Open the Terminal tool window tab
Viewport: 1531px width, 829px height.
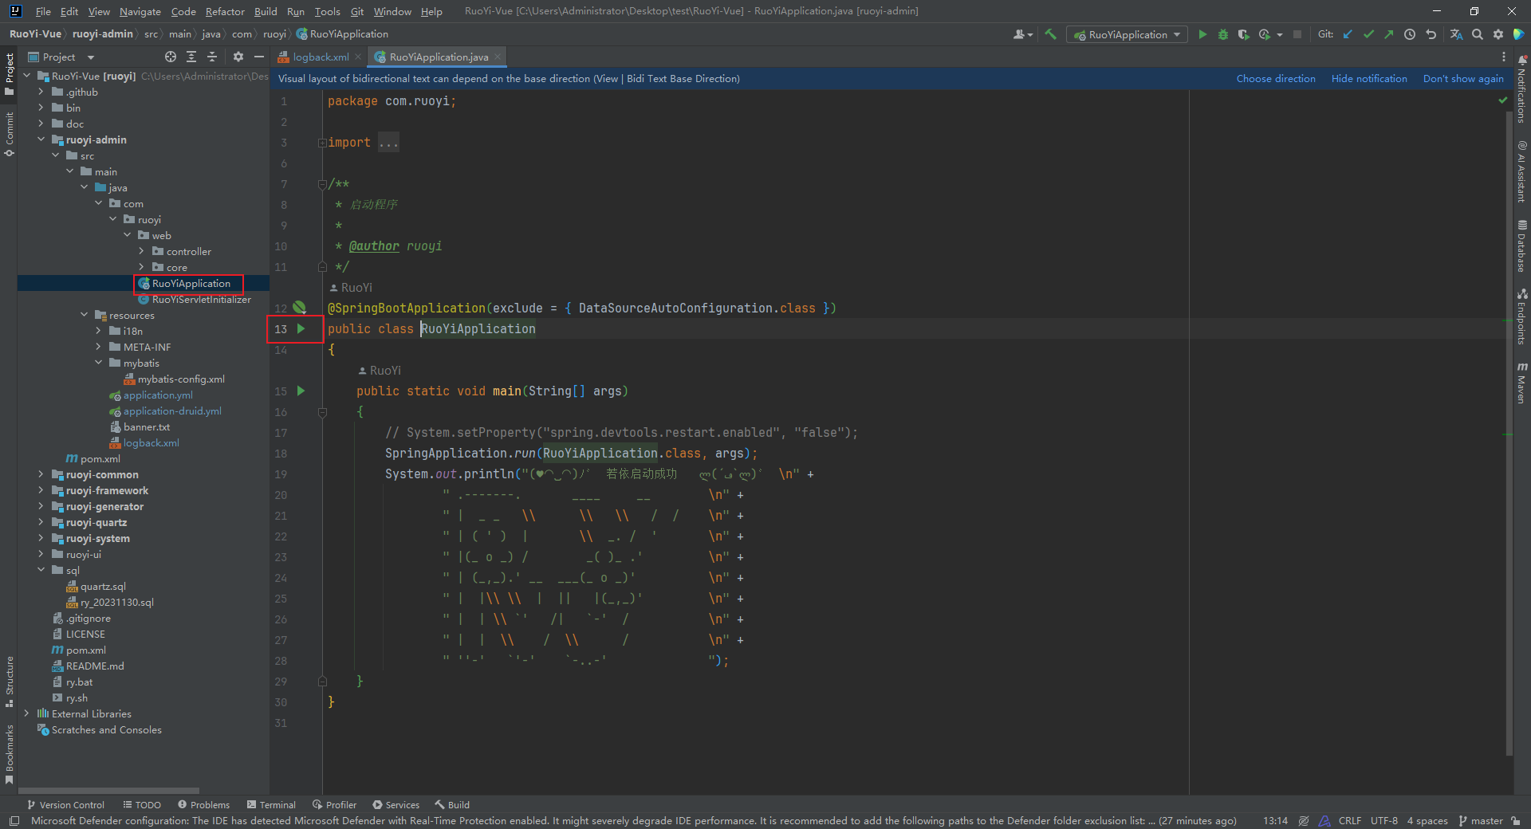point(271,804)
